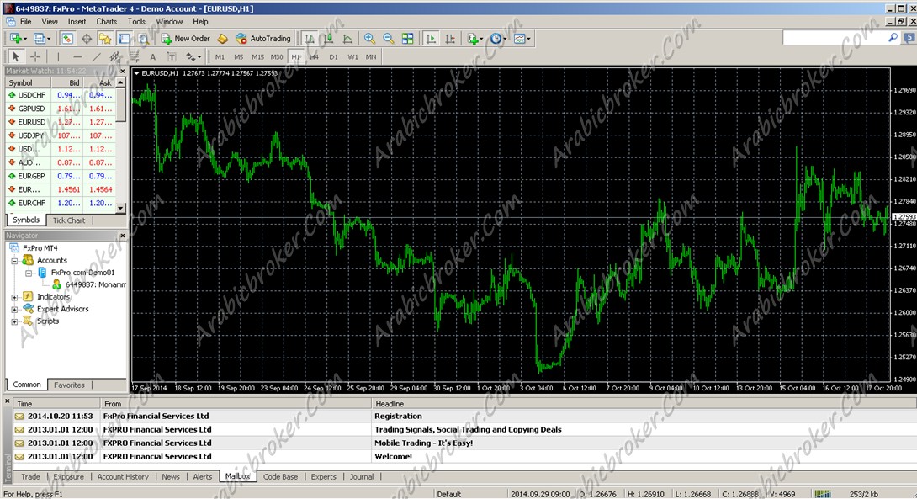Screen dimensions: 917x499
Task: Click Market Watch scrollbar down arrow
Action: tap(120, 208)
